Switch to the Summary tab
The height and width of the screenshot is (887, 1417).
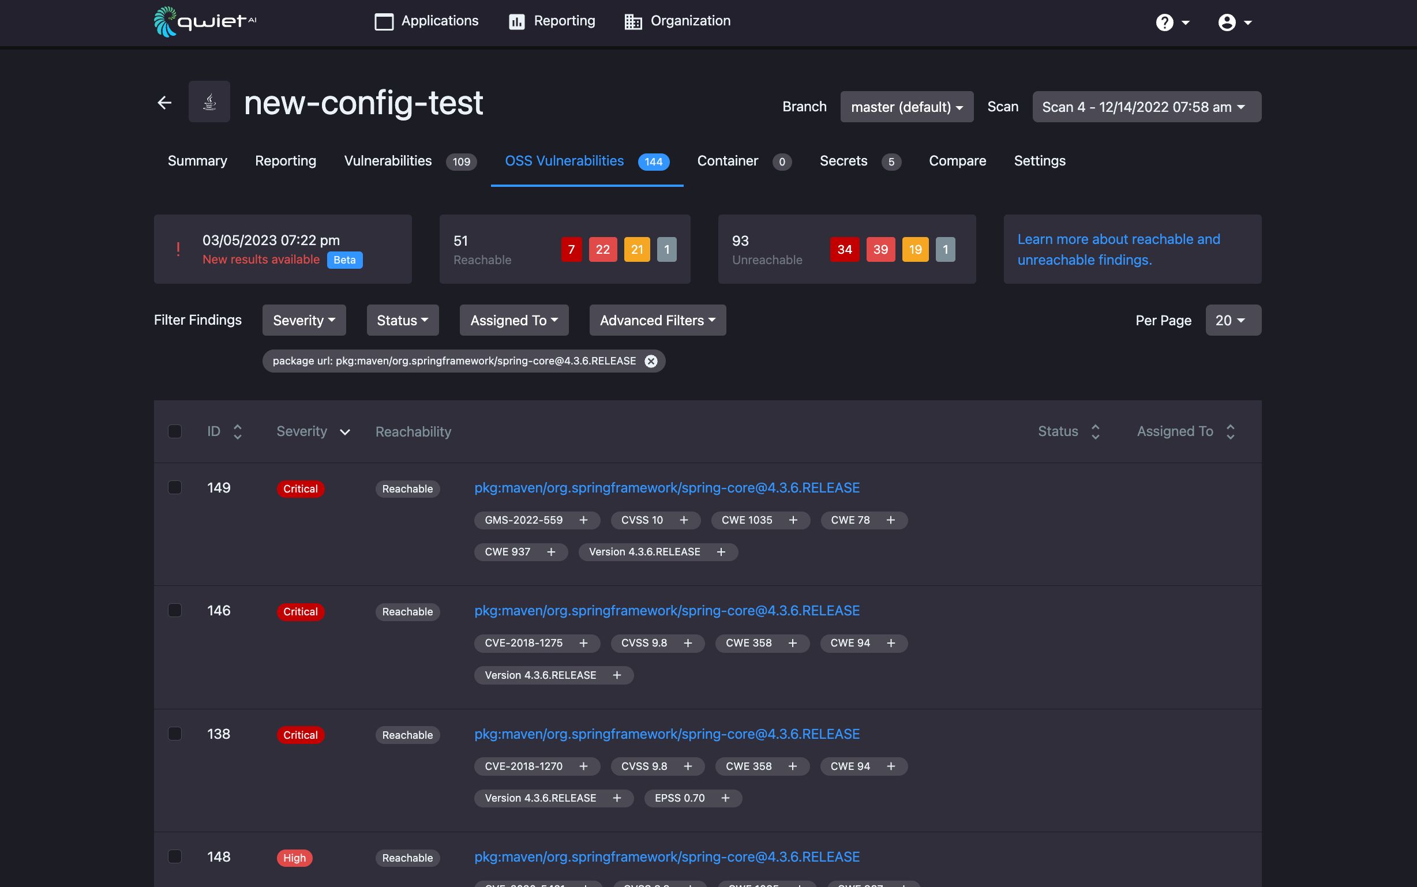[x=197, y=161]
